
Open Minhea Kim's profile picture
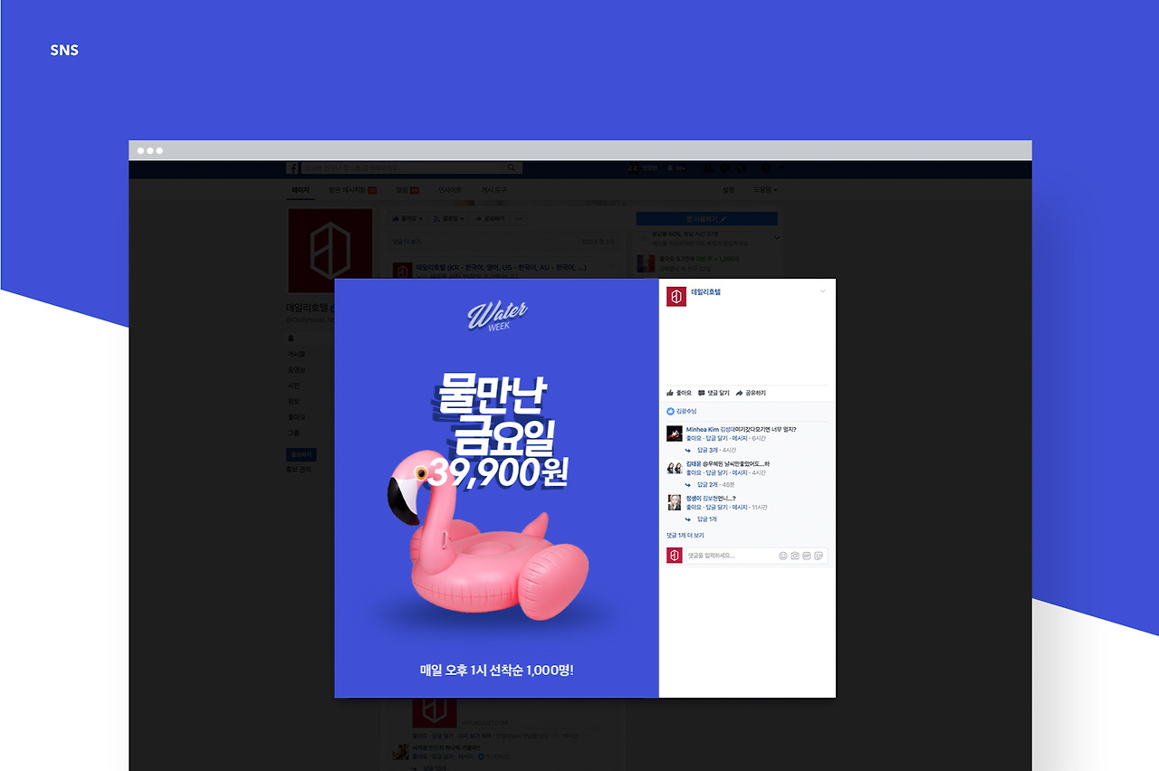(x=675, y=433)
